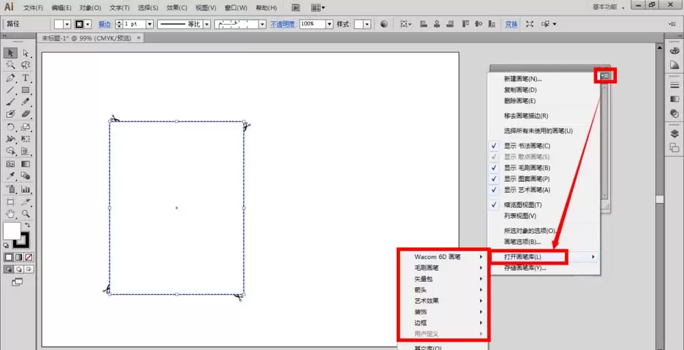Open the Brushes panel flyout menu icon

(605, 76)
